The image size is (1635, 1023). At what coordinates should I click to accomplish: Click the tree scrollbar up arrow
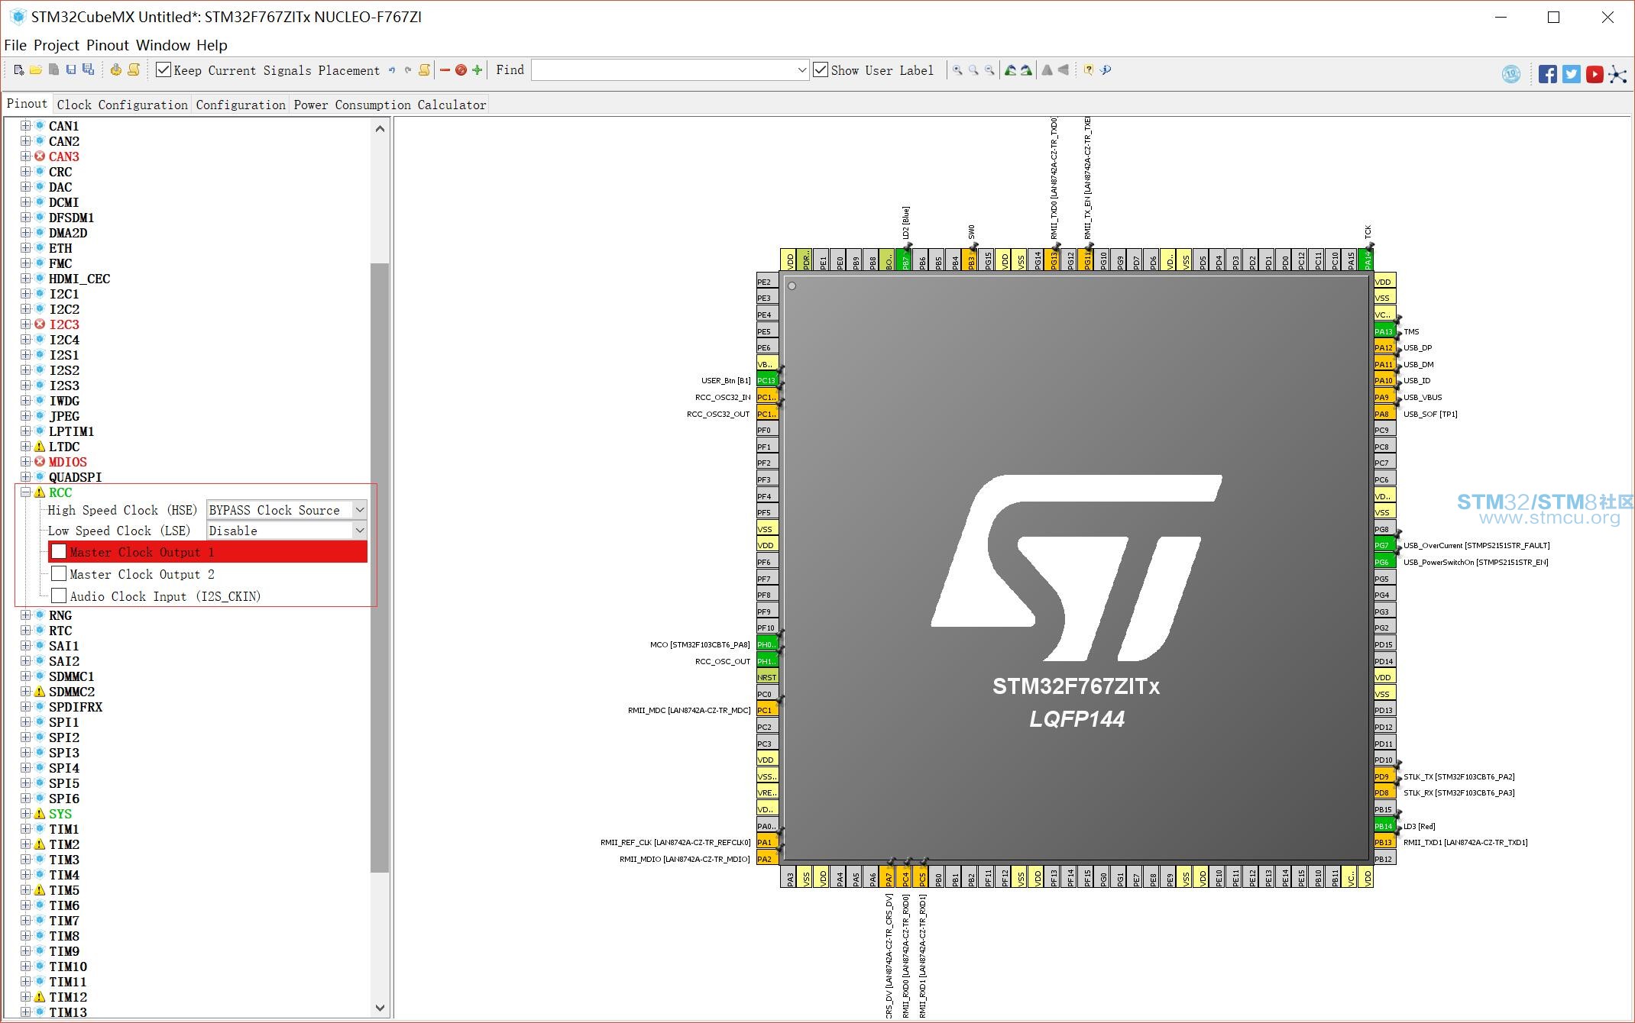[380, 129]
